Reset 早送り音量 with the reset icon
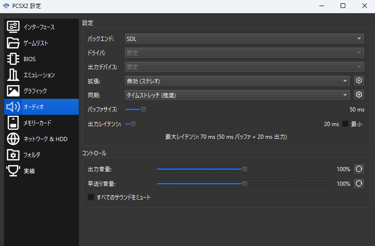This screenshot has width=375, height=246. coord(359,183)
